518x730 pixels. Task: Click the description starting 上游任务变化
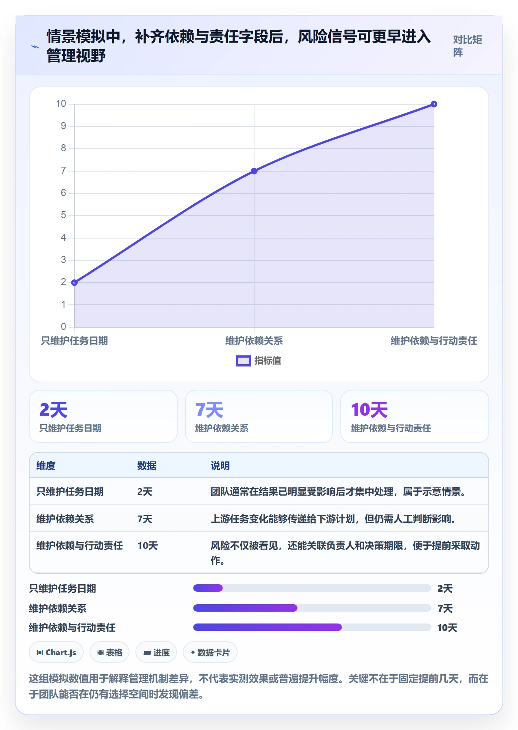[334, 519]
